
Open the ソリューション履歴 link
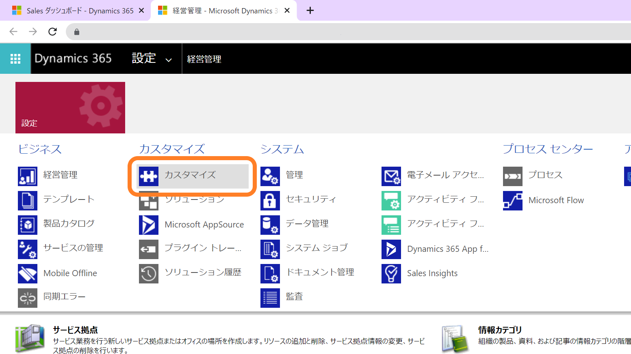tap(203, 272)
